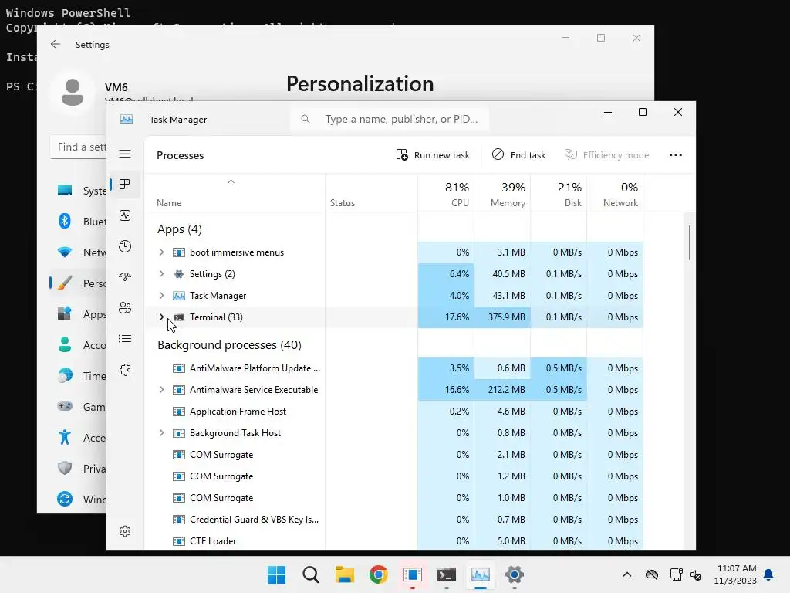Image resolution: width=790 pixels, height=593 pixels.
Task: Click End task button
Action: 519,154
